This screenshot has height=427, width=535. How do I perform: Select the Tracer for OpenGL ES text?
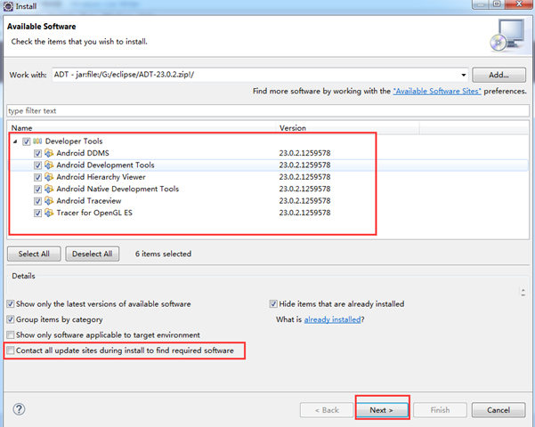tap(94, 213)
